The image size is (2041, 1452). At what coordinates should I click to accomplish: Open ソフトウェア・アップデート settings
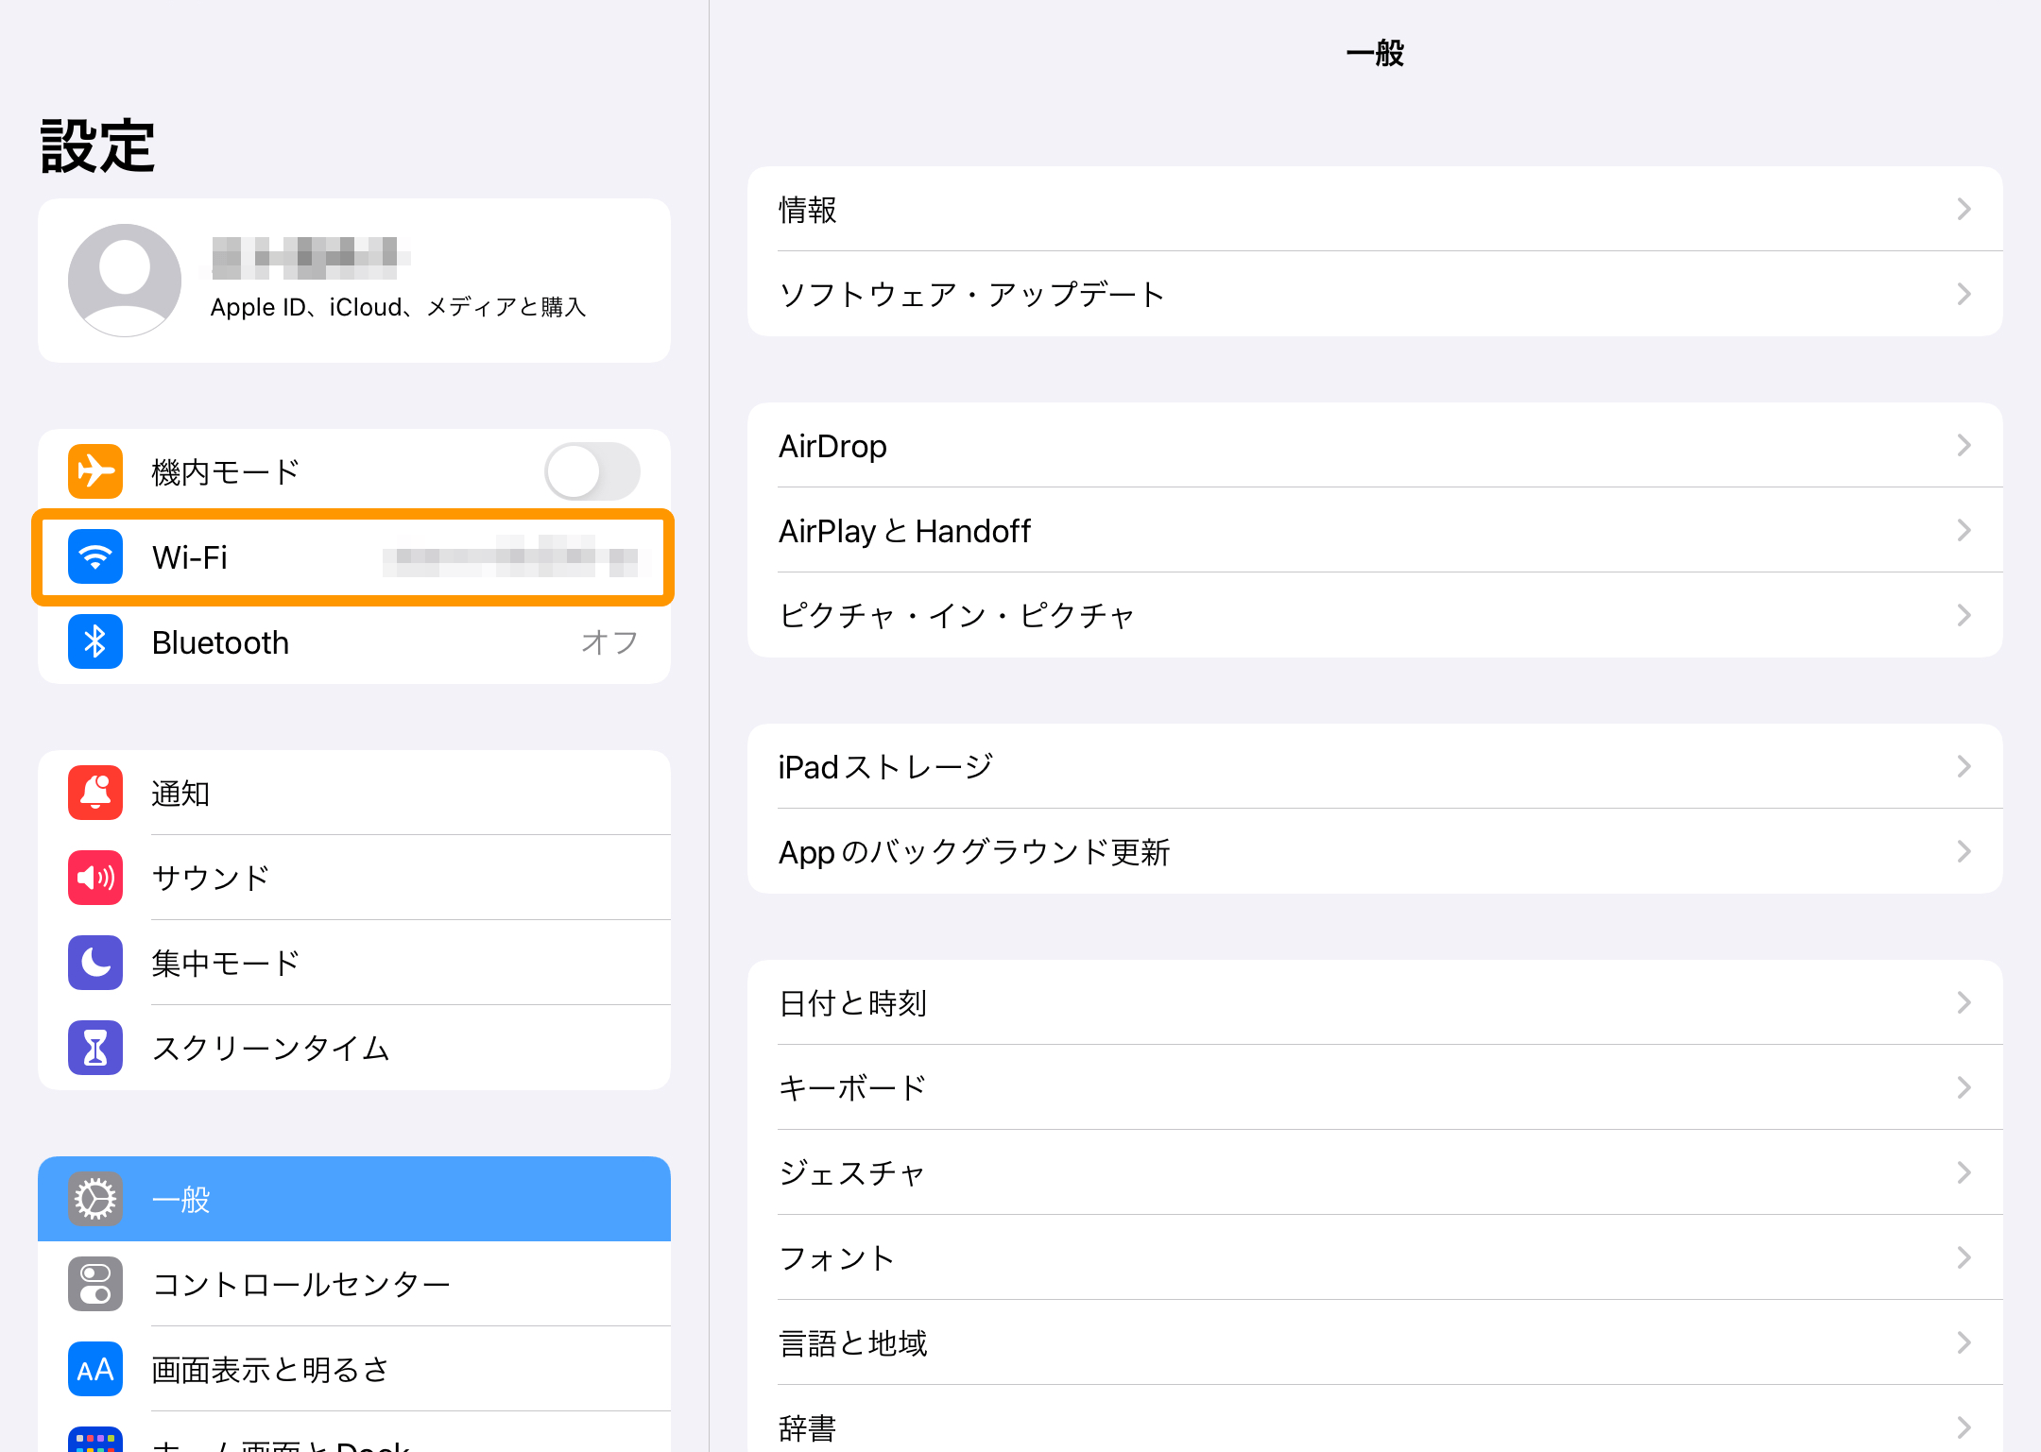pyautogui.click(x=1375, y=294)
